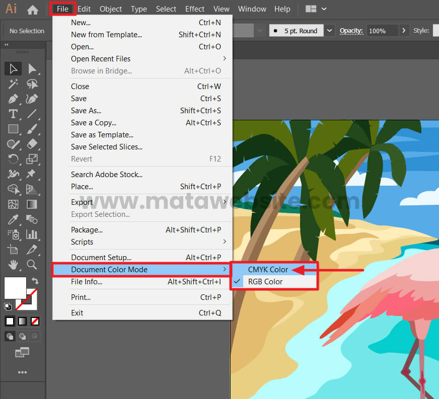Pick the Eyedropper tool
Image resolution: width=439 pixels, height=399 pixels.
[x=13, y=219]
